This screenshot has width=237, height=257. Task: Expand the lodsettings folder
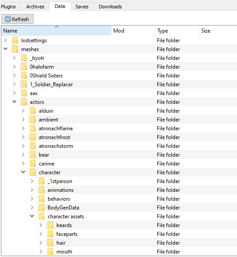(6, 40)
